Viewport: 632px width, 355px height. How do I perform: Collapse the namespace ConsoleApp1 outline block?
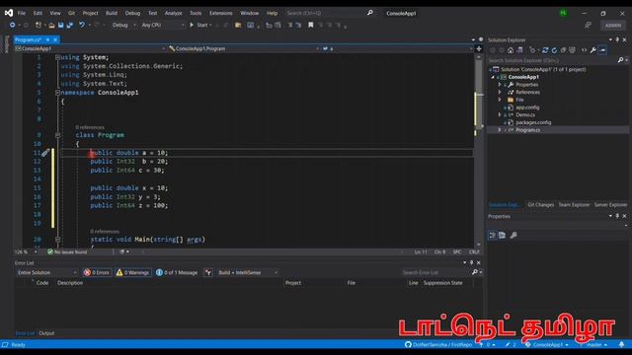pyautogui.click(x=57, y=93)
